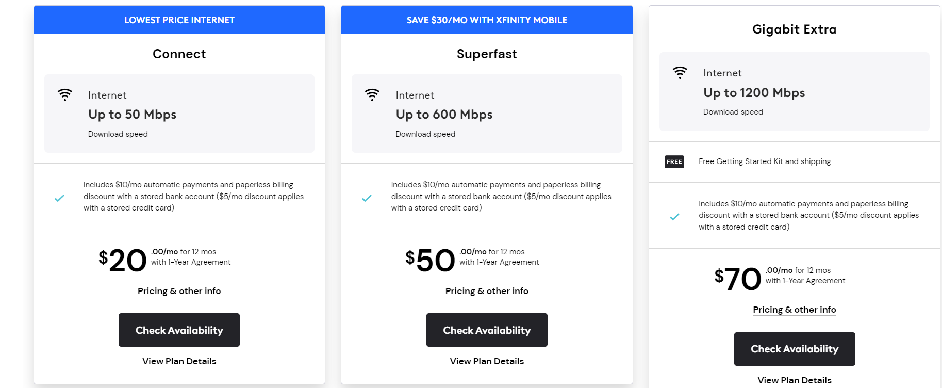Screen dimensions: 942x388
Task: Check Availability for the Connect plan
Action: (179, 330)
